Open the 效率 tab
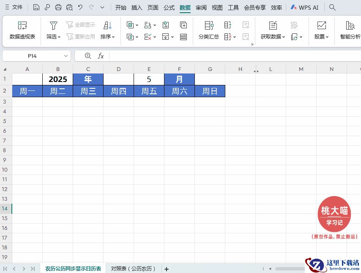 coord(276,8)
